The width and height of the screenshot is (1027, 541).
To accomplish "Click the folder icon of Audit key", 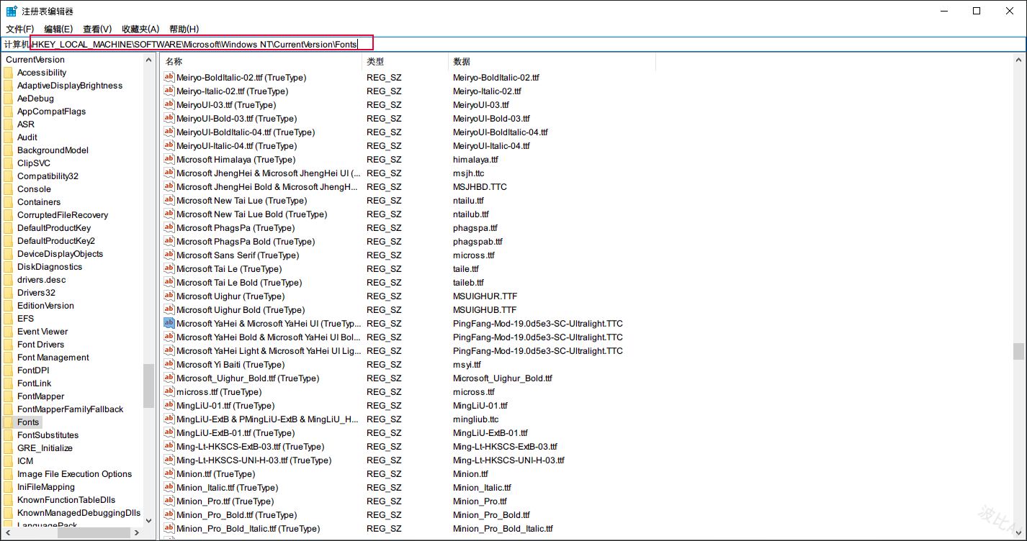I will (x=9, y=137).
